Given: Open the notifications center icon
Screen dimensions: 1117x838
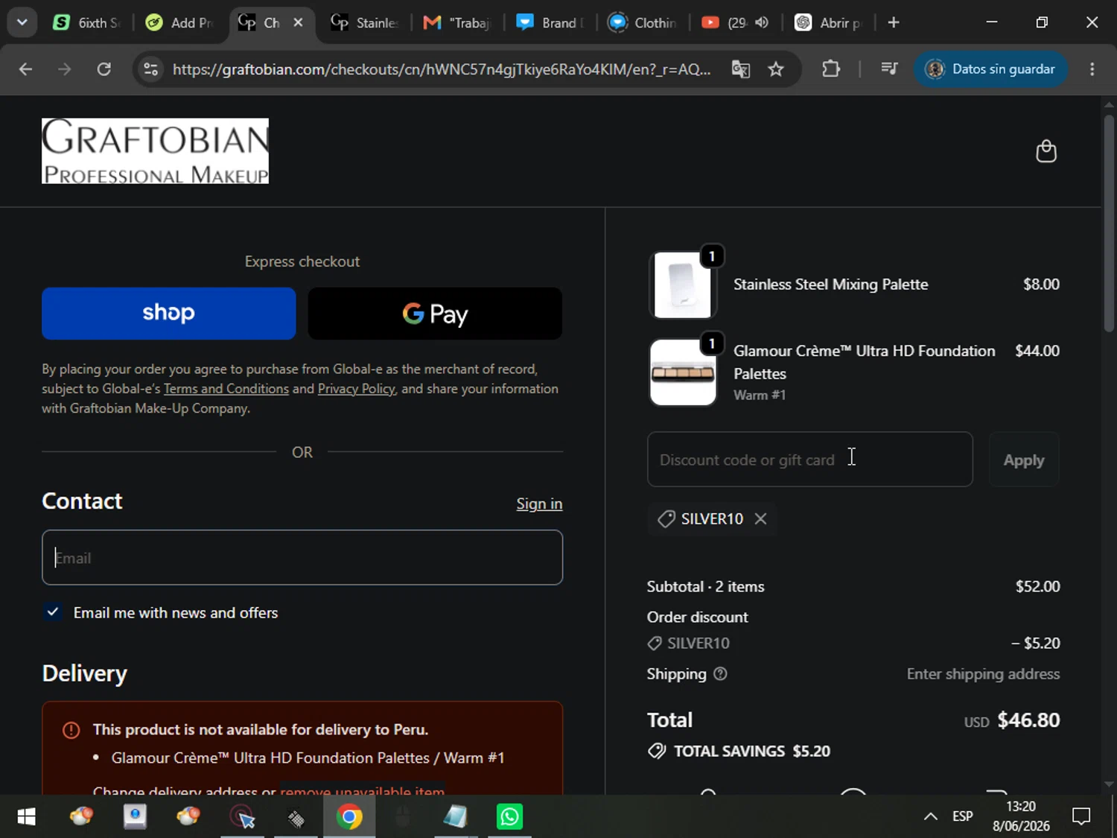Looking at the screenshot, I should coord(1081,817).
